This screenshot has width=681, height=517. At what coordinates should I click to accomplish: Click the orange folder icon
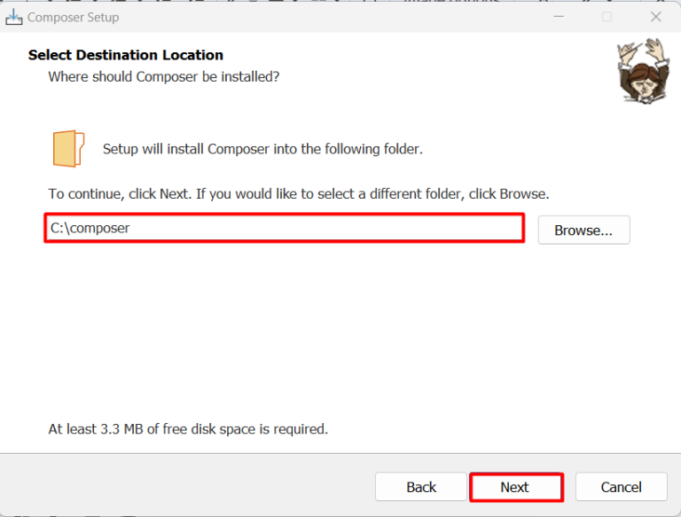68,148
